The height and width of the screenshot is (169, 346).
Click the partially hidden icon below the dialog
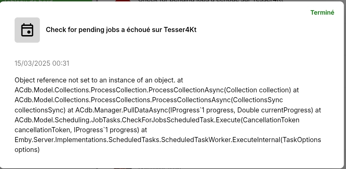[x=123, y=168]
